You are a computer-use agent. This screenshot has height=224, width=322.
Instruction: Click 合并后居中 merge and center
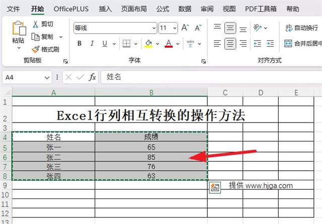click(303, 44)
